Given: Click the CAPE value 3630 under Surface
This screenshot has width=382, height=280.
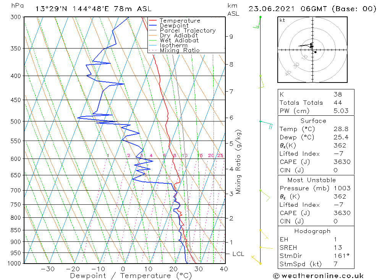Looking at the screenshot, I should 342,162.
